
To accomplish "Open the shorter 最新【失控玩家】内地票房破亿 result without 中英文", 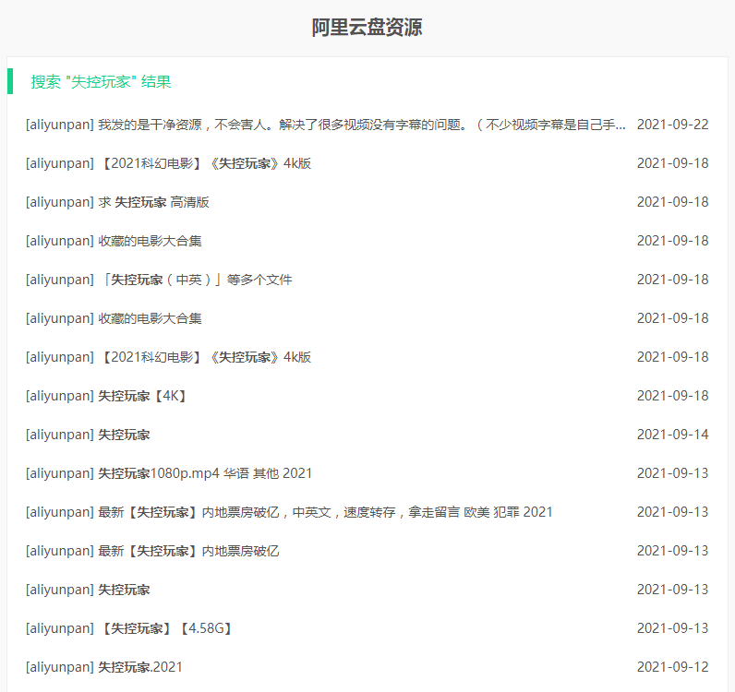I will [152, 552].
